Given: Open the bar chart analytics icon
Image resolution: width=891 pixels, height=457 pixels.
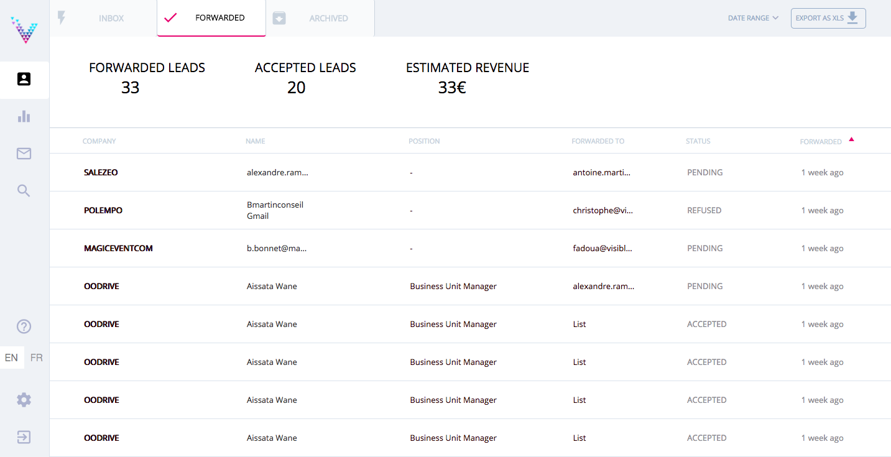Looking at the screenshot, I should 24,116.
